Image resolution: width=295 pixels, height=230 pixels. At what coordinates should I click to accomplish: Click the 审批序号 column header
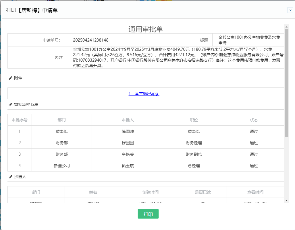[20, 120]
